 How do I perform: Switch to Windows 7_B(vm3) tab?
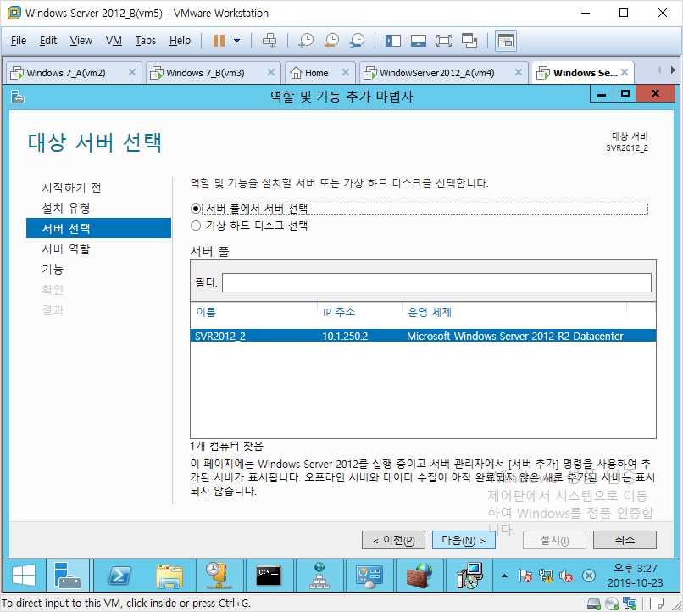(x=205, y=73)
